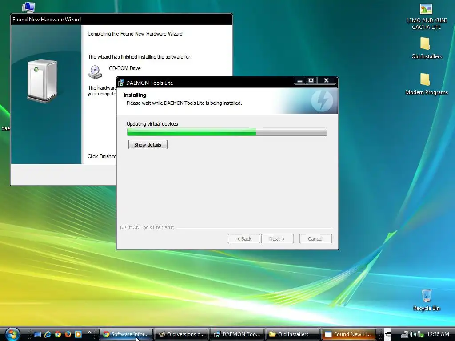Launch Google Chrome from Quick Launch
The image size is (455, 341).
pyautogui.click(x=58, y=334)
